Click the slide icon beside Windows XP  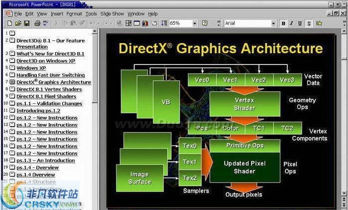click(12, 68)
